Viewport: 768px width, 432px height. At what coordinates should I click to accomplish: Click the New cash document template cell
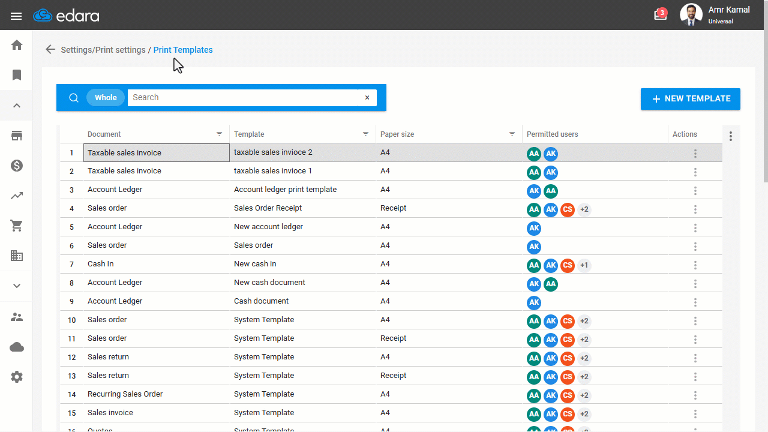(x=303, y=283)
